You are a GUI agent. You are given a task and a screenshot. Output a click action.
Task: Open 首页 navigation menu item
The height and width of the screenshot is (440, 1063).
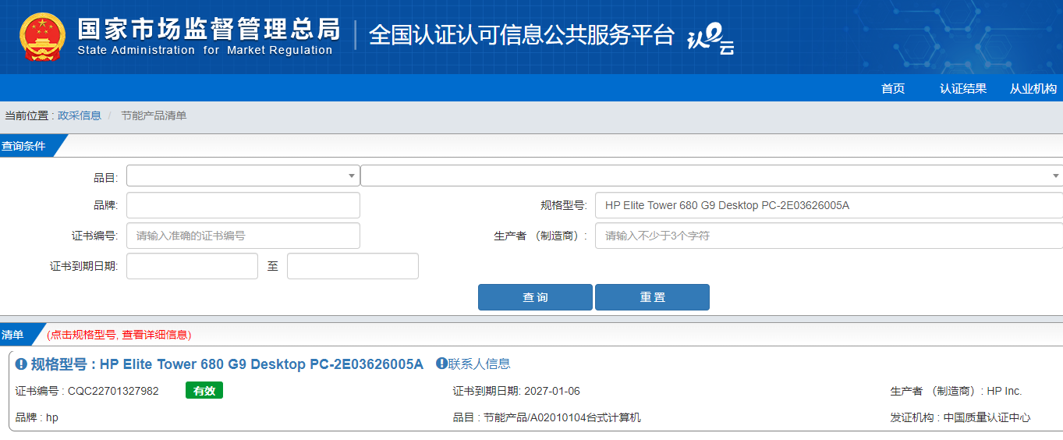[893, 88]
